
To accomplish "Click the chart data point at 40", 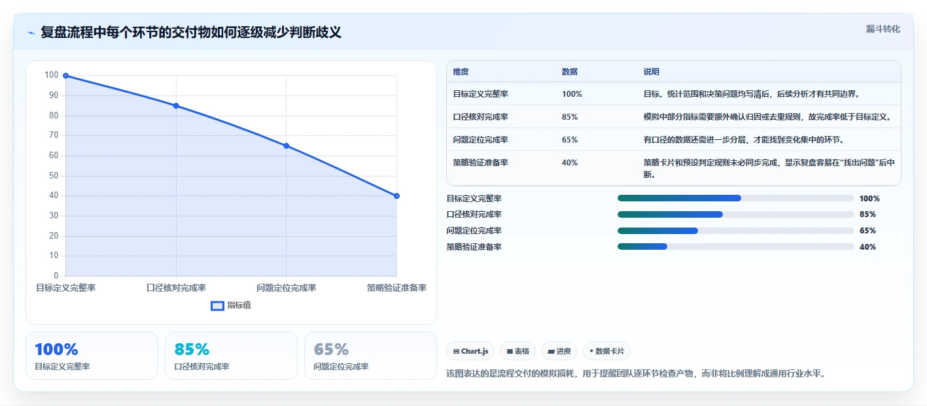I will 396,196.
